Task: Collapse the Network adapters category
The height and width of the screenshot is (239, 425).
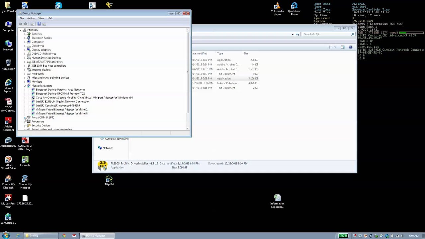Action: click(25, 86)
